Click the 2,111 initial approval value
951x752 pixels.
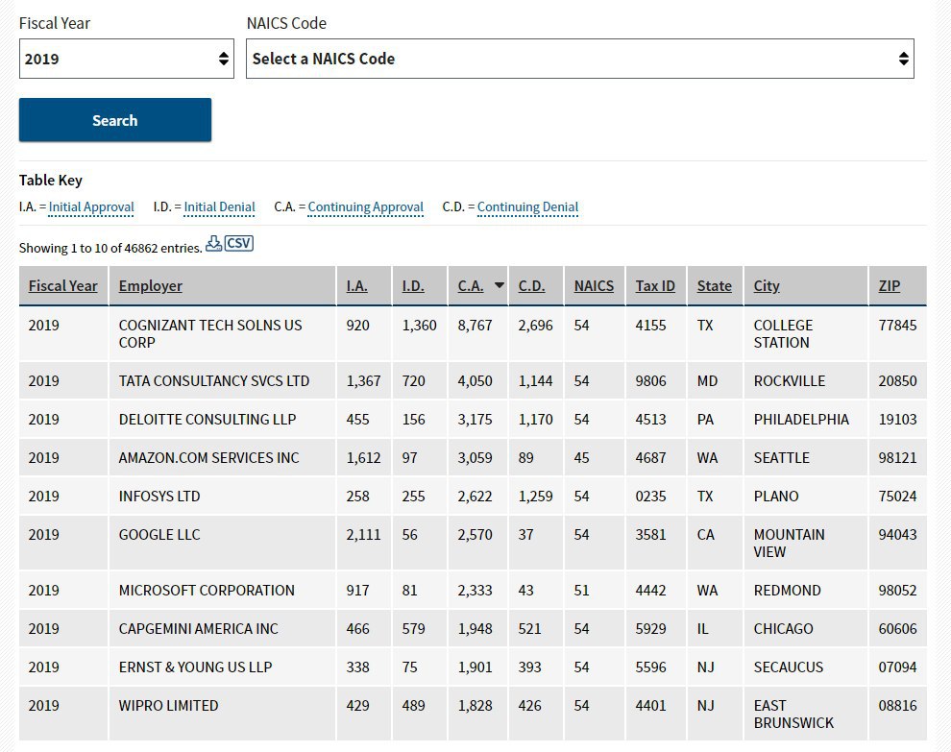click(363, 534)
